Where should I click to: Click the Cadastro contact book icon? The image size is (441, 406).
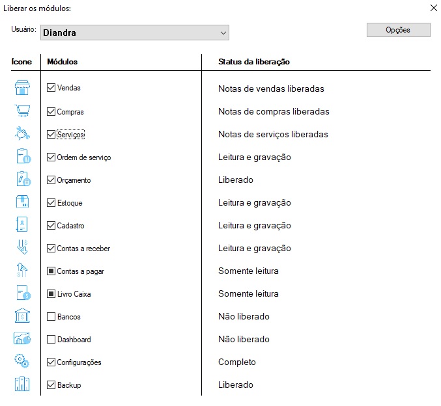23,225
